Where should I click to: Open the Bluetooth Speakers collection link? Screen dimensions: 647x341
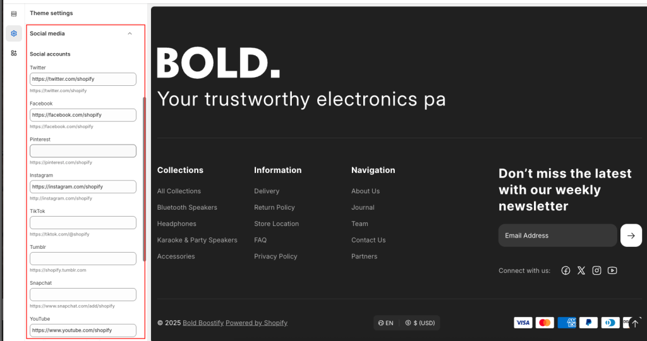click(187, 207)
